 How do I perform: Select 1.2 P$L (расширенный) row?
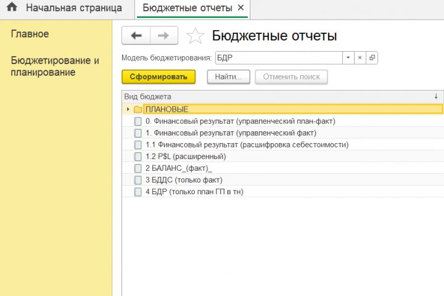tap(283, 157)
